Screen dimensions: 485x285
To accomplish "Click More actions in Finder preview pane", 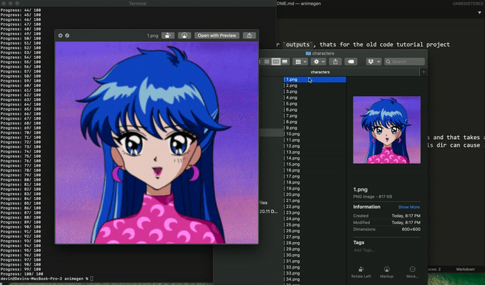I will (x=413, y=270).
